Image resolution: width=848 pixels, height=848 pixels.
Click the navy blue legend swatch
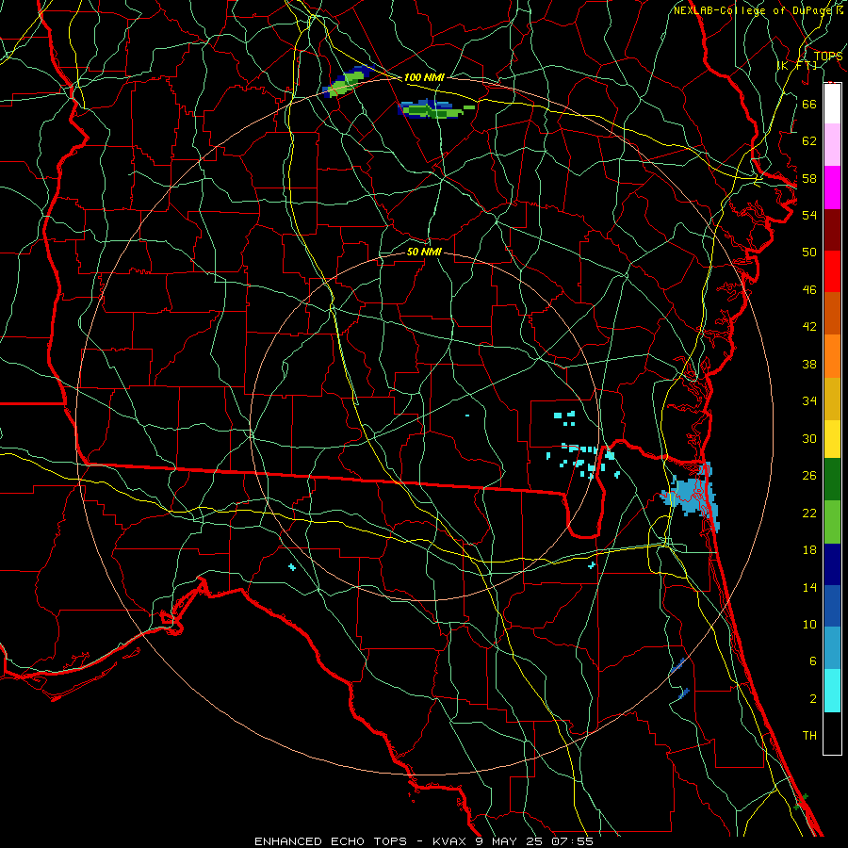click(x=832, y=564)
